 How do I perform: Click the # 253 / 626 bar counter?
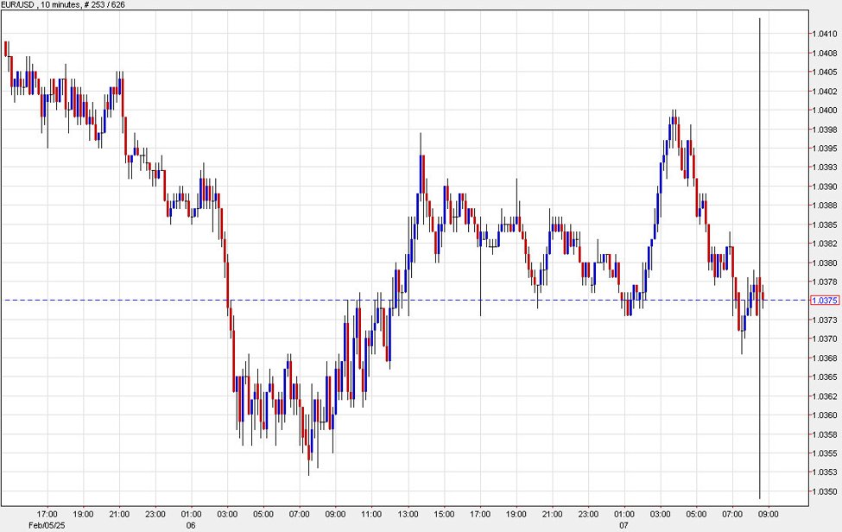tap(106, 6)
